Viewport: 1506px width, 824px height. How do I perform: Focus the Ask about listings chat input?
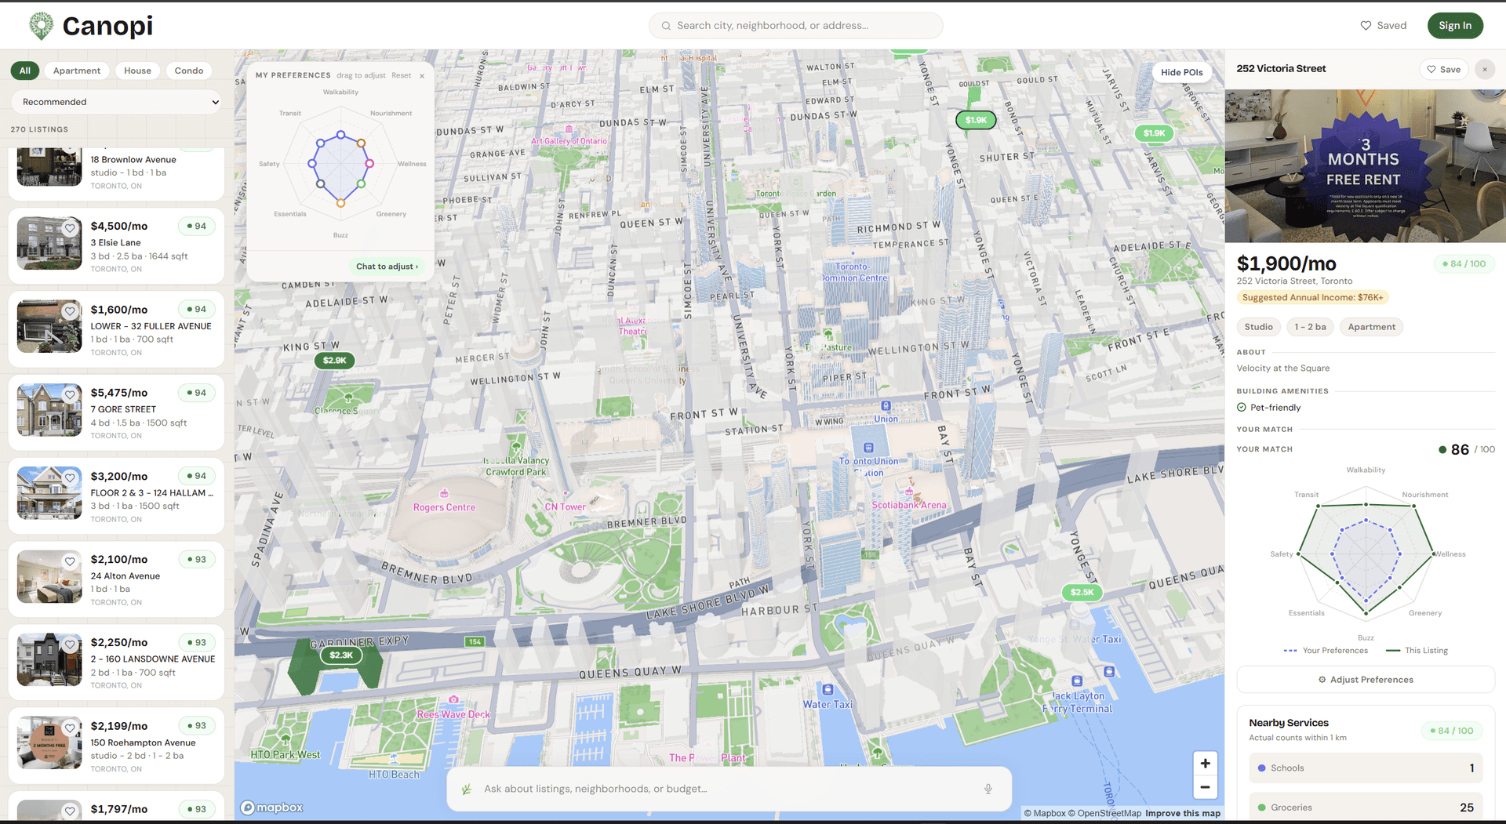point(729,789)
